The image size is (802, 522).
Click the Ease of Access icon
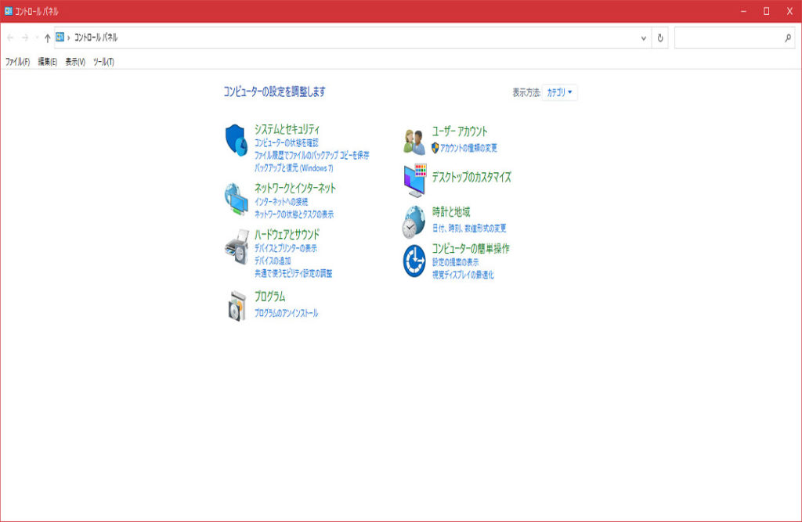414,261
